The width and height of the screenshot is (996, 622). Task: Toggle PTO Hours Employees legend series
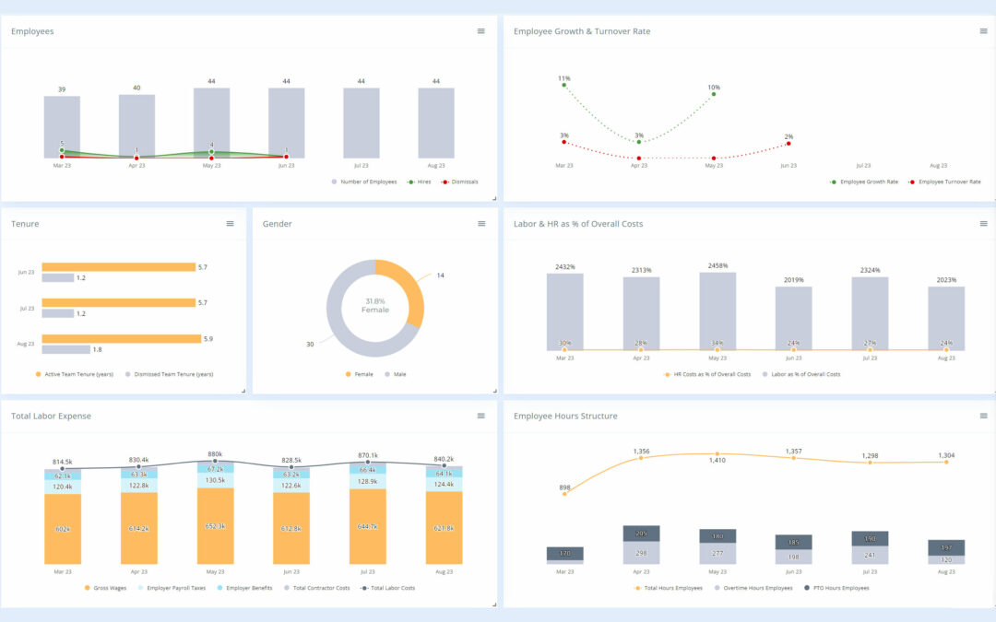(x=836, y=588)
